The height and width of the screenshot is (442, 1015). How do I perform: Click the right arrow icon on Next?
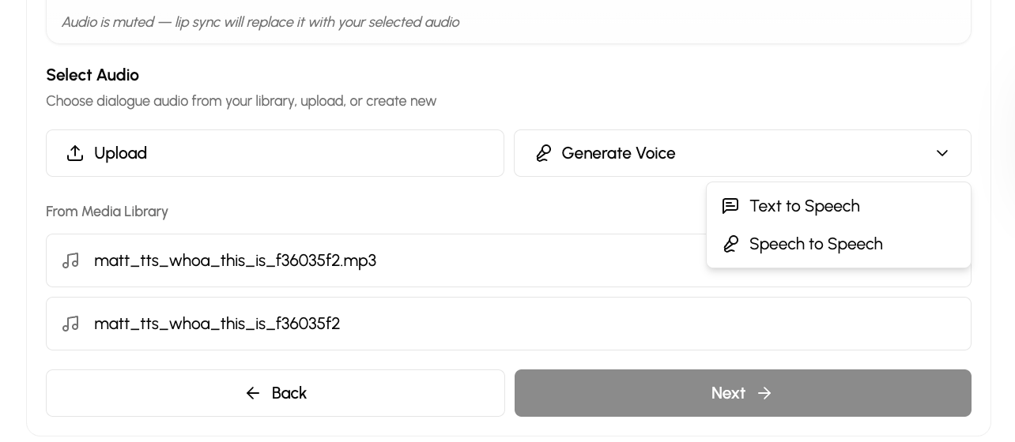[x=764, y=393]
